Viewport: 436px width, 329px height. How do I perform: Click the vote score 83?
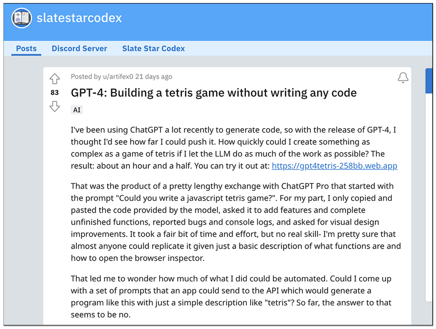[54, 92]
